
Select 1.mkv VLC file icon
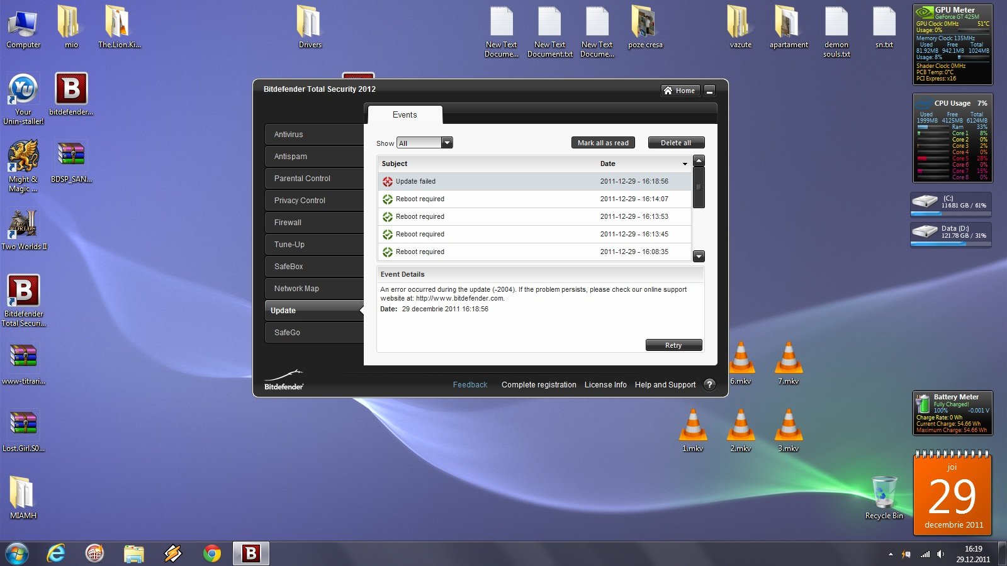(x=692, y=431)
